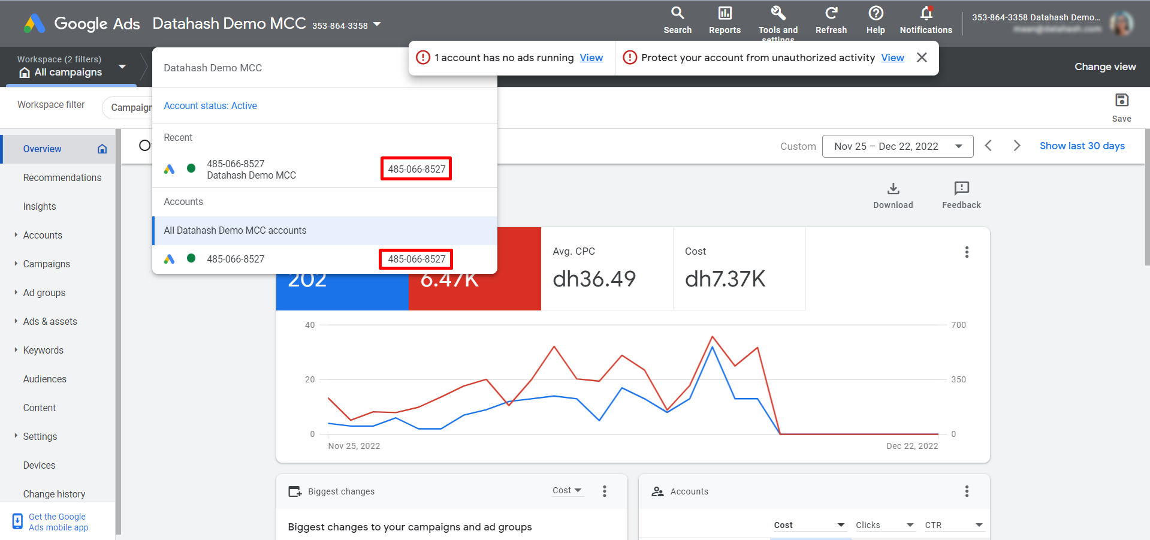Screen dimensions: 1150x540
Task: Select the blue metric tile
Action: (342, 292)
